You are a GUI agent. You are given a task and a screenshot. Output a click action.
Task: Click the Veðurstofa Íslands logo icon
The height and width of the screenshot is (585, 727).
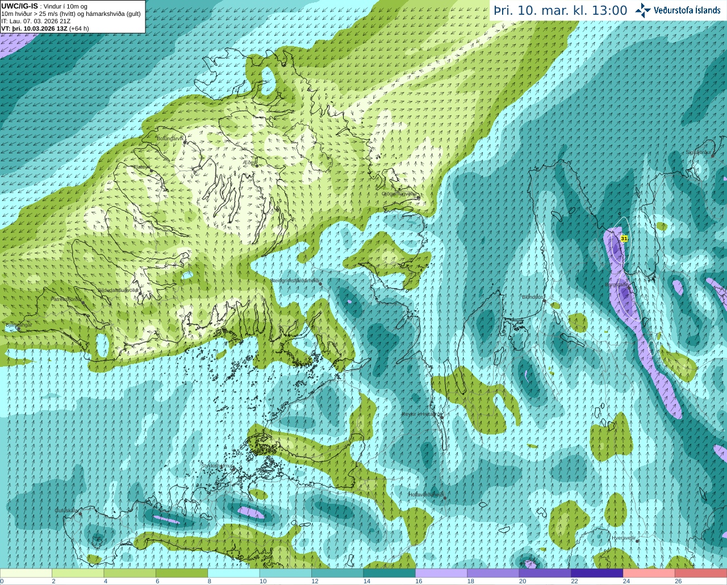pyautogui.click(x=643, y=10)
